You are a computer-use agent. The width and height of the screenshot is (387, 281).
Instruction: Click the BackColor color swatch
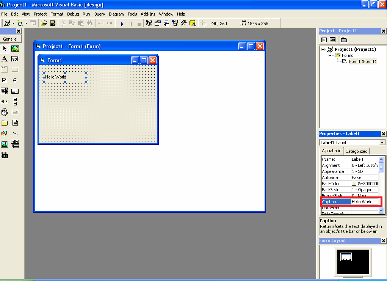pyautogui.click(x=354, y=184)
